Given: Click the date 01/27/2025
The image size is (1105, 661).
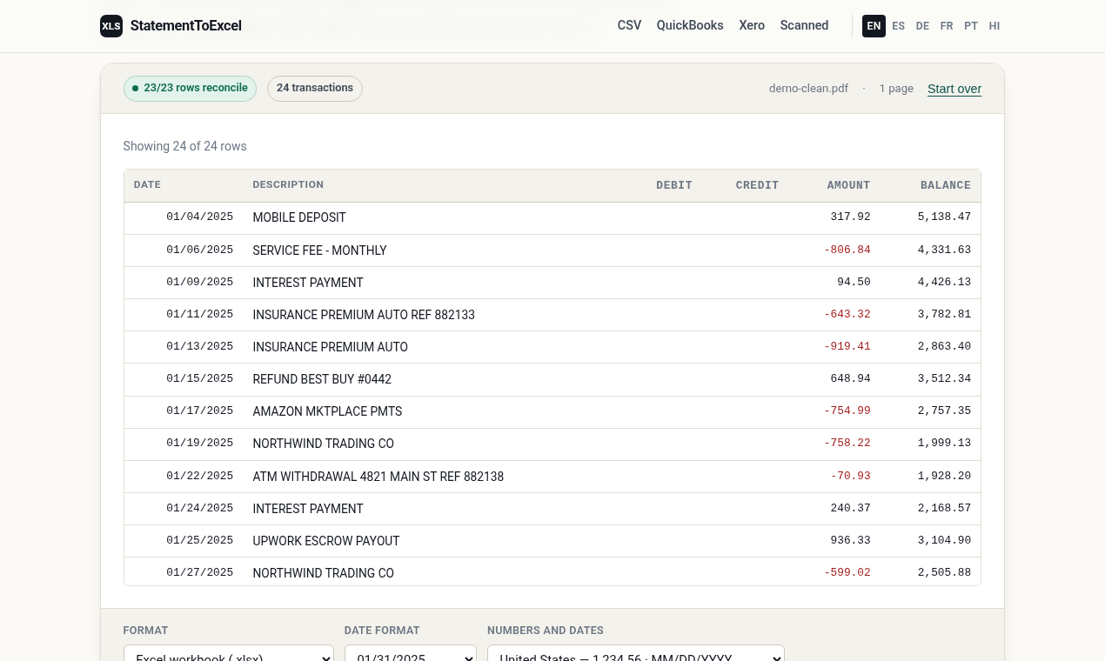Looking at the screenshot, I should point(200,572).
